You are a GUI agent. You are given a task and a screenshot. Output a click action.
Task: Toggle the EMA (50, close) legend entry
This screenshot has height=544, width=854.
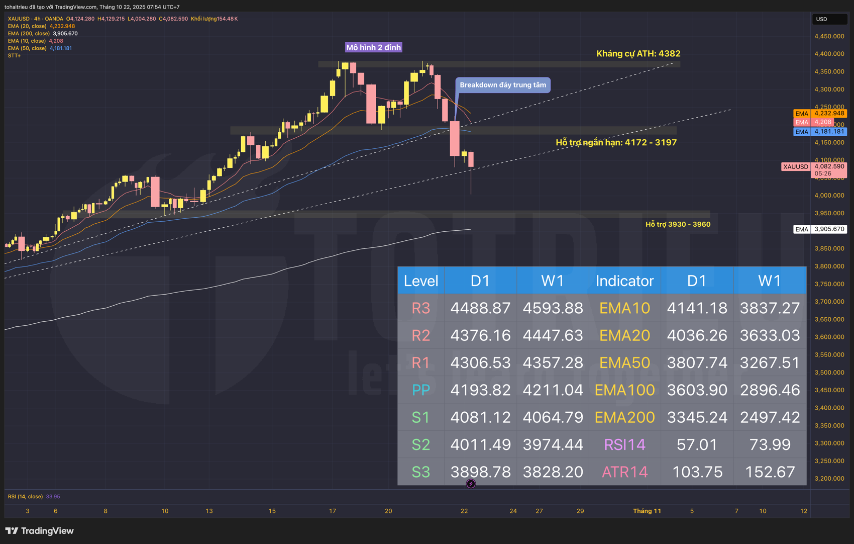pyautogui.click(x=27, y=48)
